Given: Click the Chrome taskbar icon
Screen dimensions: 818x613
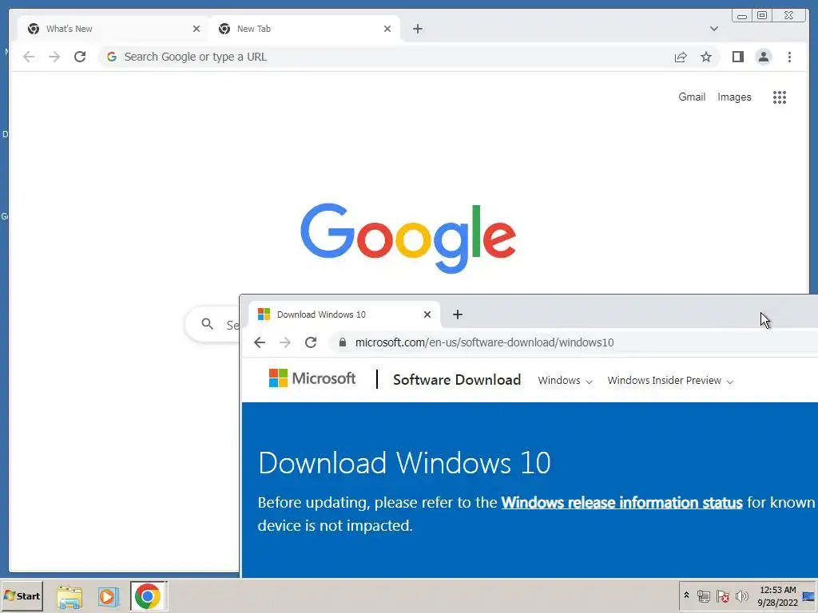Looking at the screenshot, I should click(148, 596).
